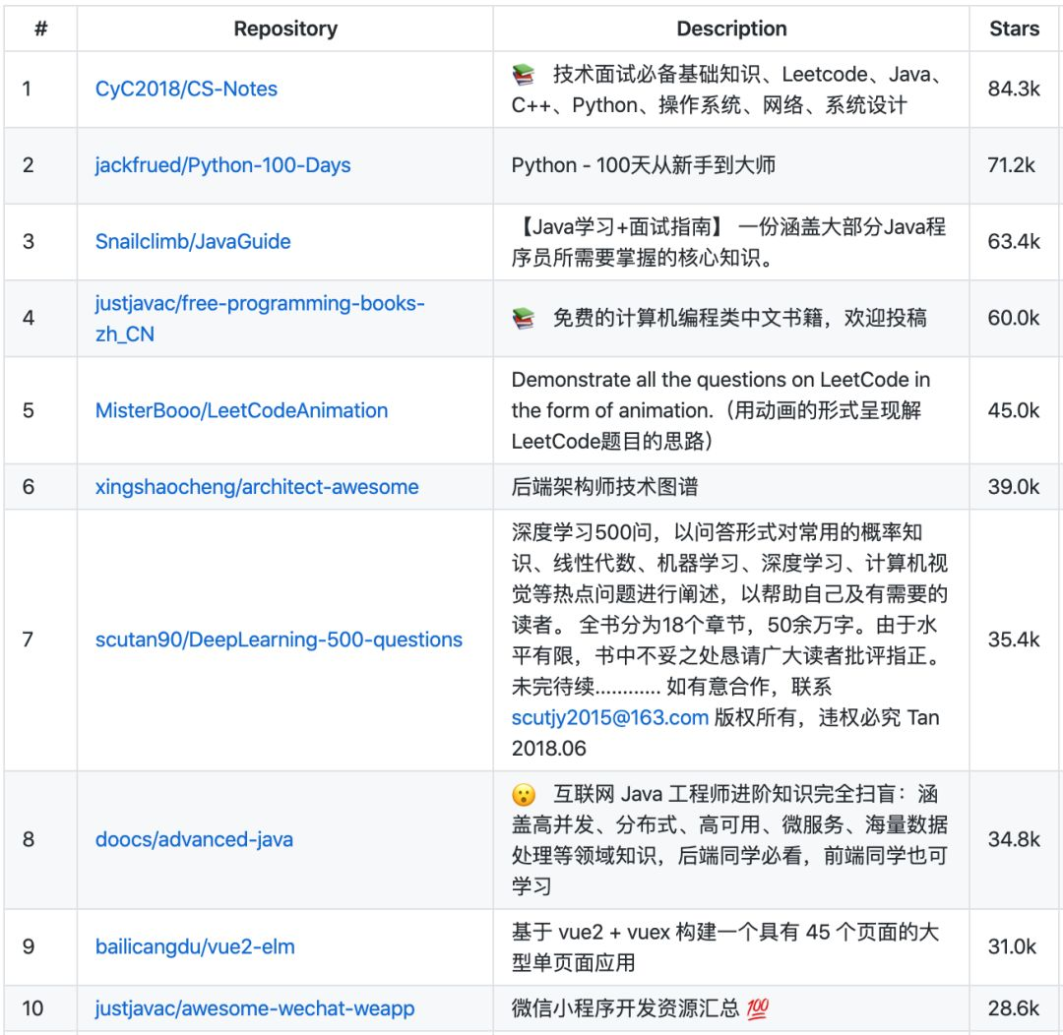Click the description 'Python - 100天从新手到大师'
This screenshot has height=1035, width=1063.
tap(644, 165)
